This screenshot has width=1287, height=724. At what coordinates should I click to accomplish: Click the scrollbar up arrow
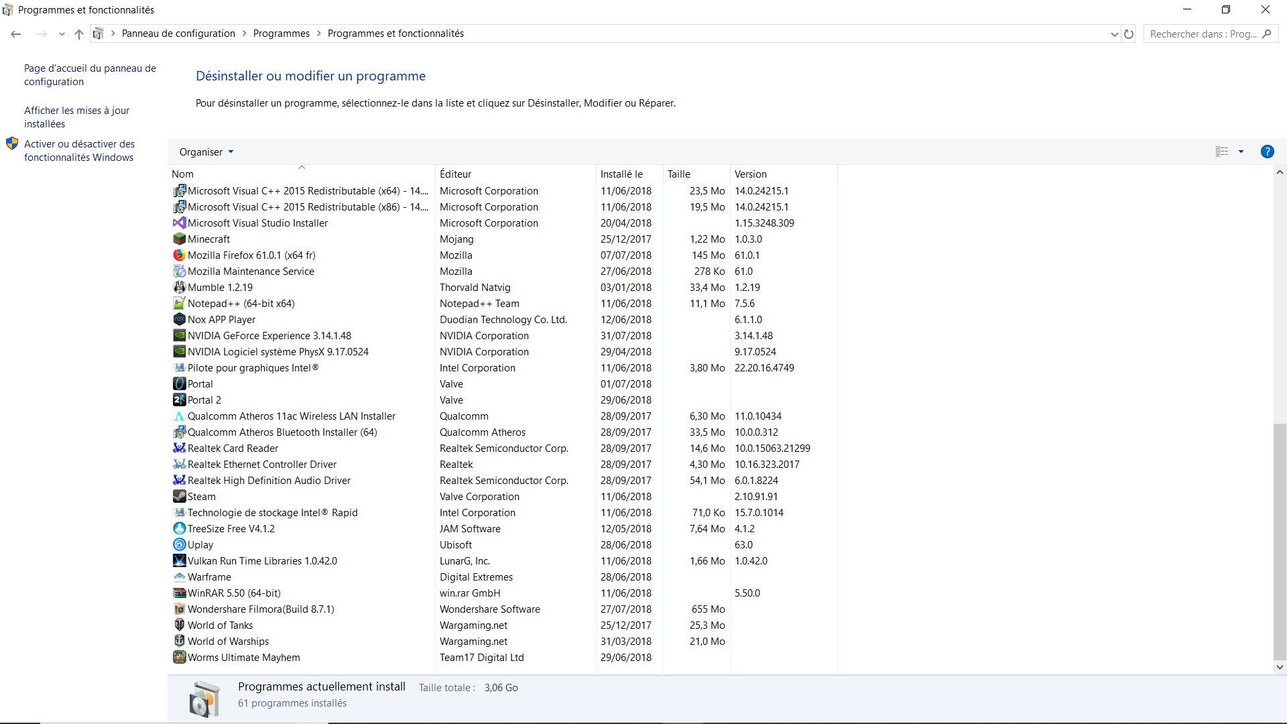click(1280, 172)
